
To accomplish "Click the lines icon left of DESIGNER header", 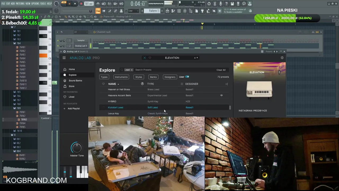I will (182, 84).
